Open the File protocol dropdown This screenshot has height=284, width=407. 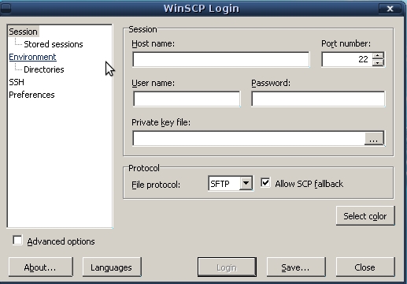246,183
